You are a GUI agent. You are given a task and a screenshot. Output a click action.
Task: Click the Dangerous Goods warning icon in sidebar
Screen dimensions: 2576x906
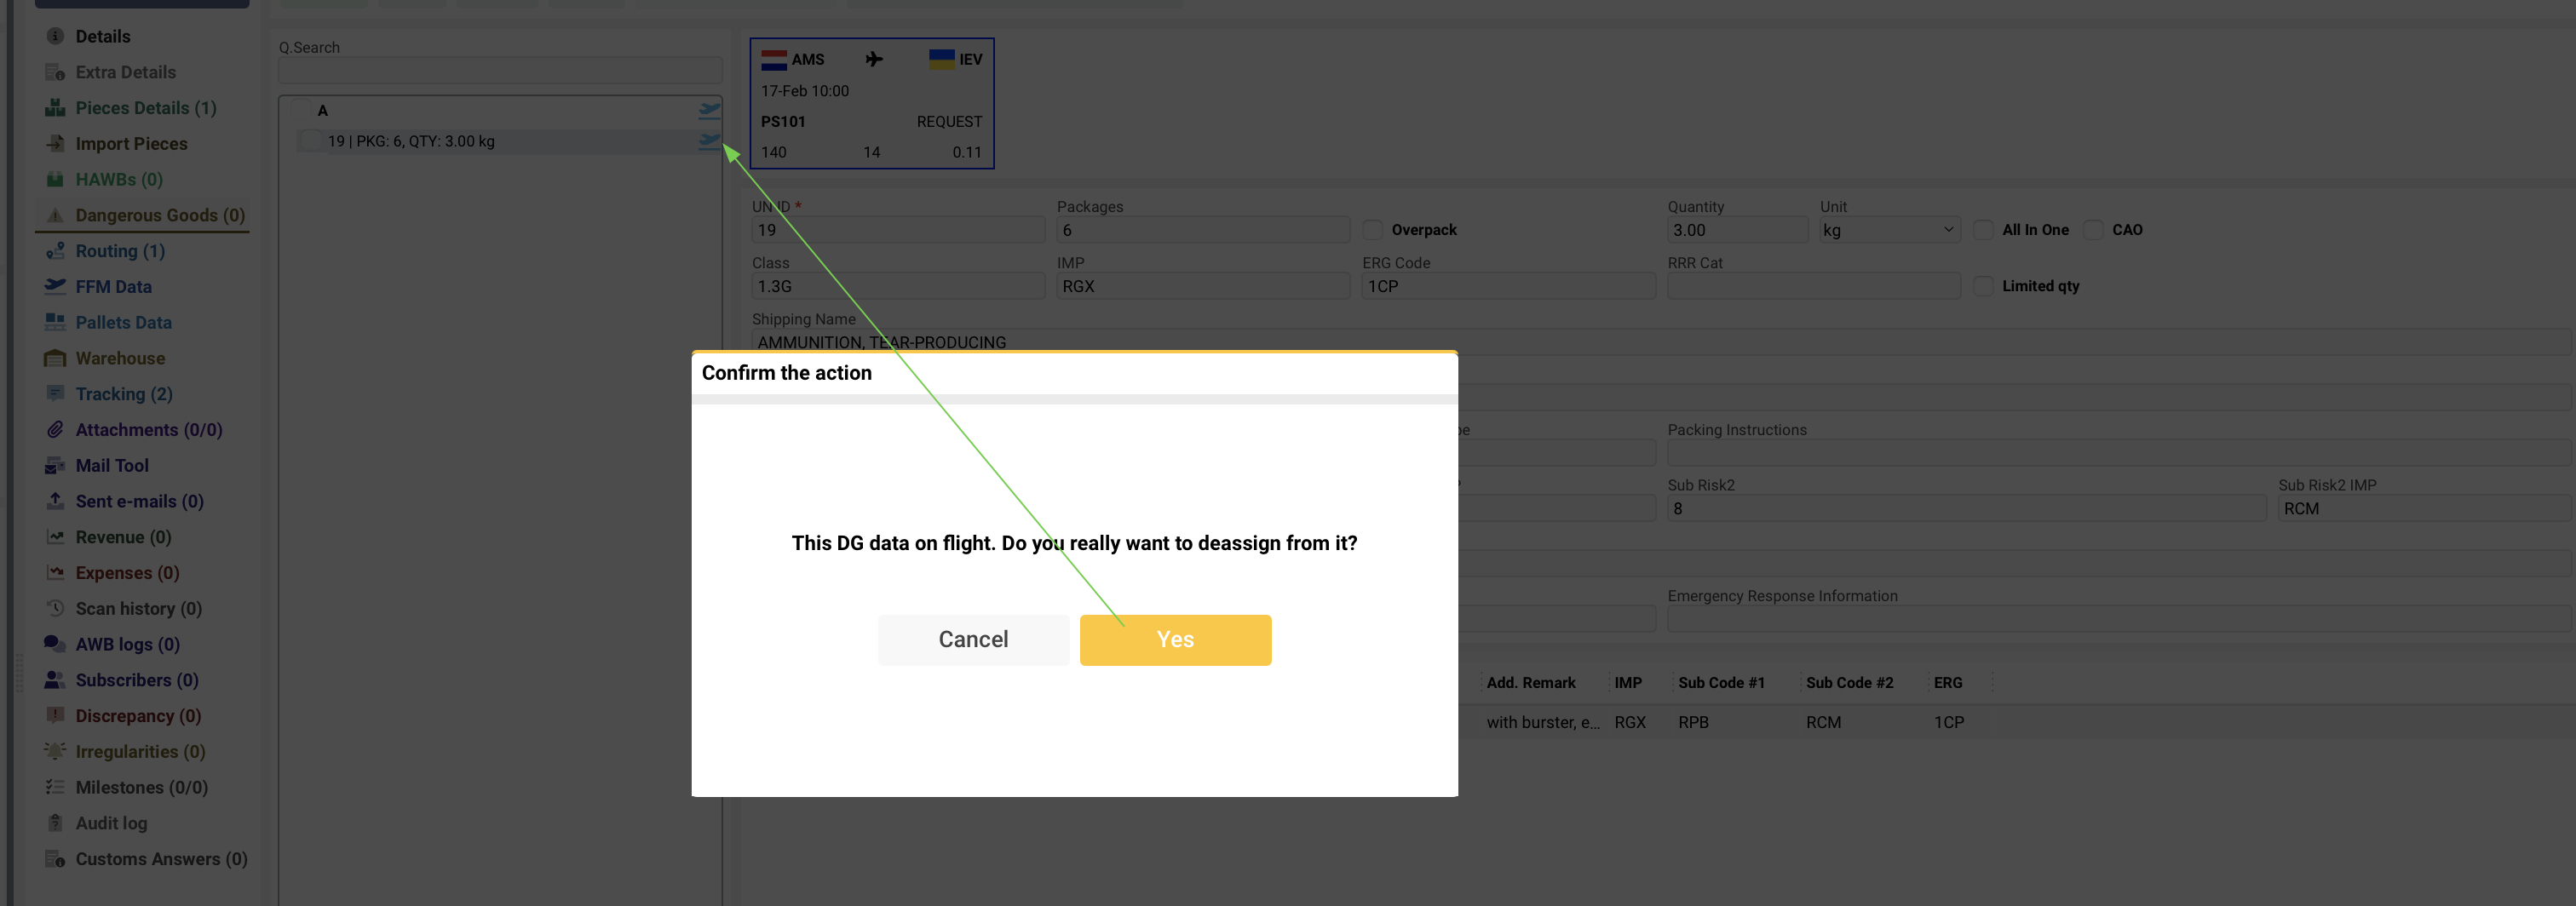(55, 215)
